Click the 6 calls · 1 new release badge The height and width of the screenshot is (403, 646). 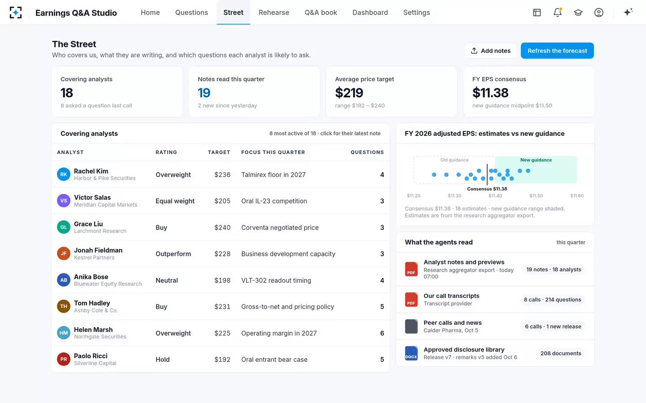pos(553,326)
